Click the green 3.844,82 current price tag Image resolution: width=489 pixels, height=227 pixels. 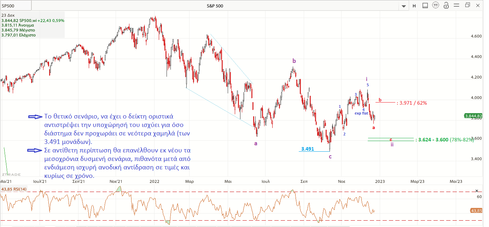(x=473, y=116)
